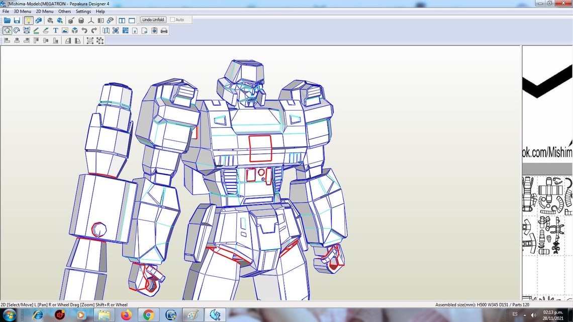The height and width of the screenshot is (322, 573).
Task: Select the Text insertion tool
Action: [56, 31]
